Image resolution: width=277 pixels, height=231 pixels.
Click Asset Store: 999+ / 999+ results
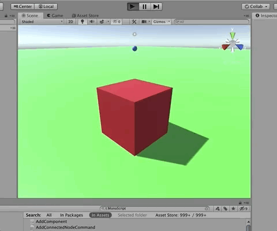coord(181,215)
